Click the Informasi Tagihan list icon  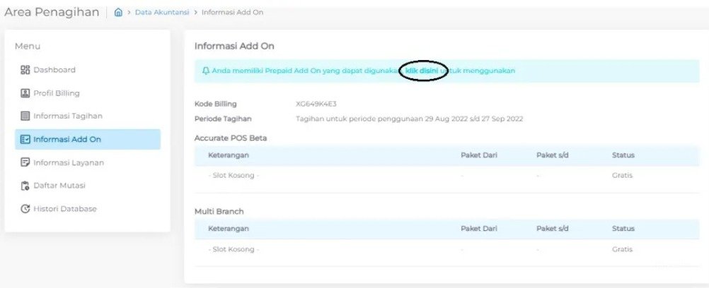pos(25,116)
